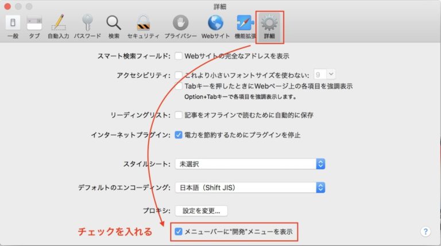Toggle saving articles offline for Reading List

pos(179,115)
